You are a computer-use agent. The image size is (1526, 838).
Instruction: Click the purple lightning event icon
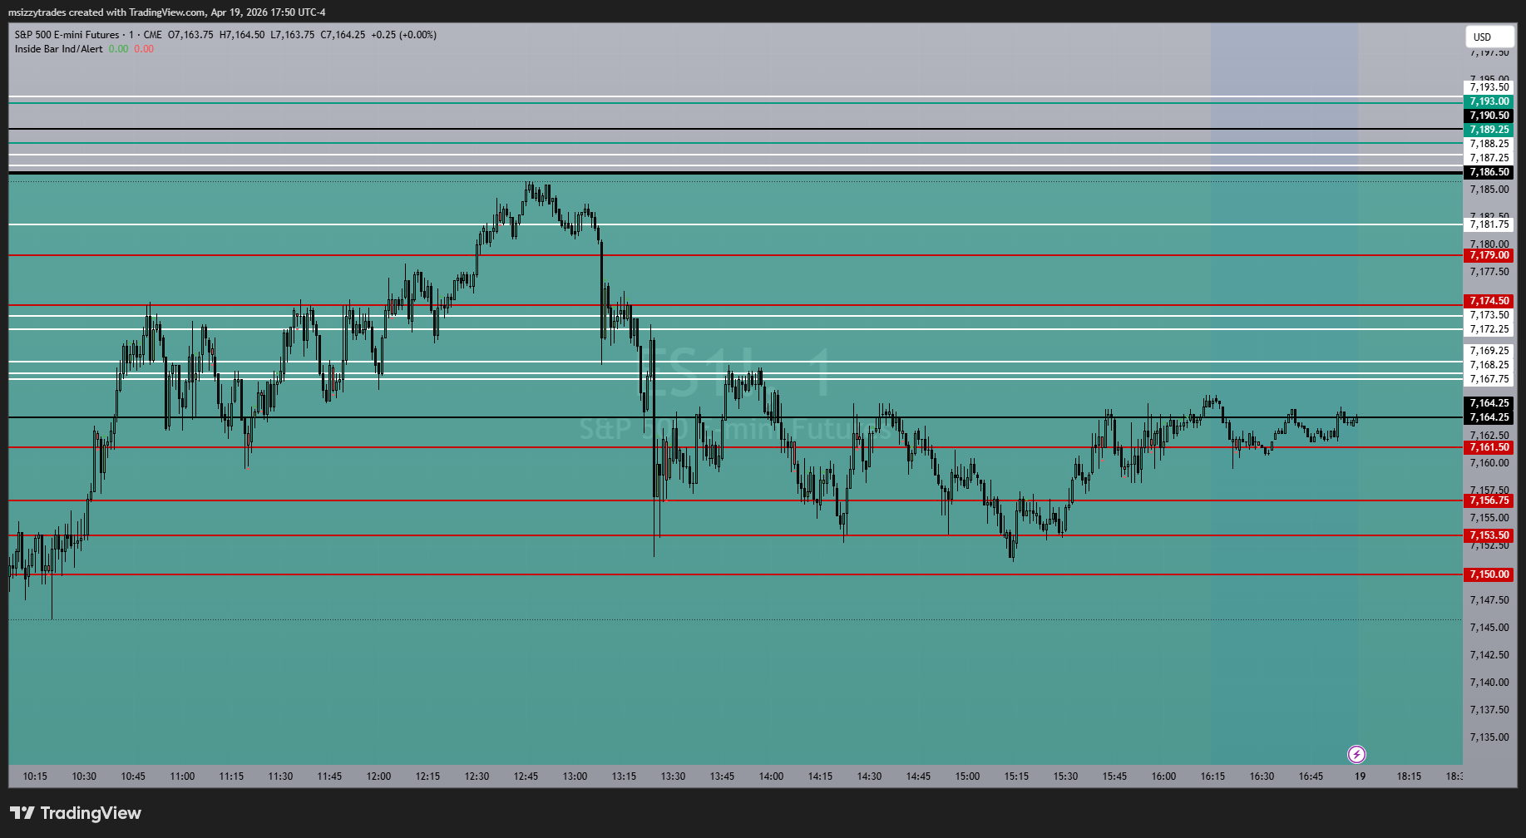pos(1356,754)
